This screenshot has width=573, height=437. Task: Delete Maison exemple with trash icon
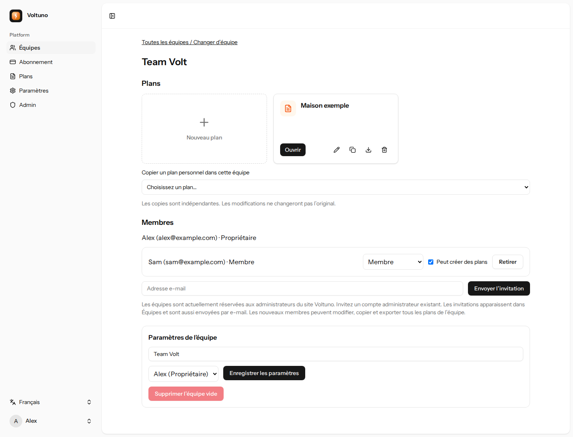384,150
